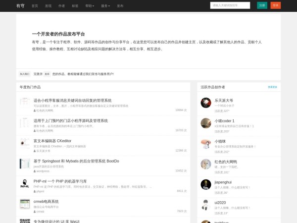Open creator name 小猫咪

click(220, 141)
